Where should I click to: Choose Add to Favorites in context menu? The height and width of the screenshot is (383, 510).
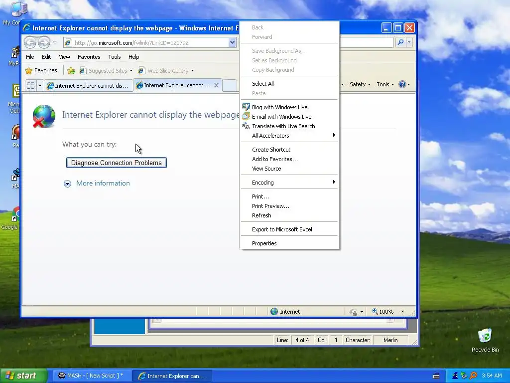coord(289,159)
